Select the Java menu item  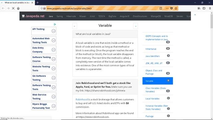point(51,16)
